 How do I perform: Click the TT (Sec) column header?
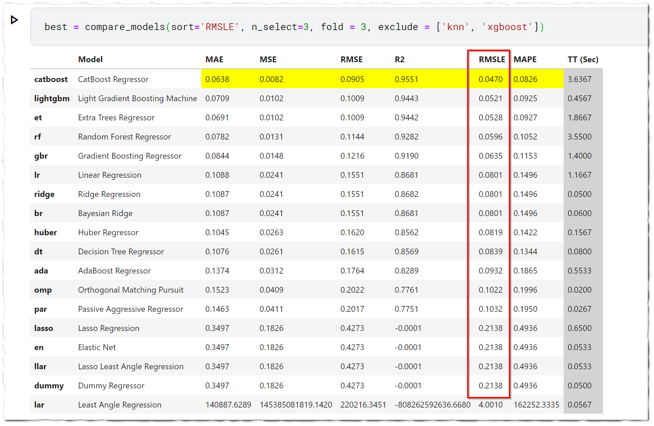(583, 59)
